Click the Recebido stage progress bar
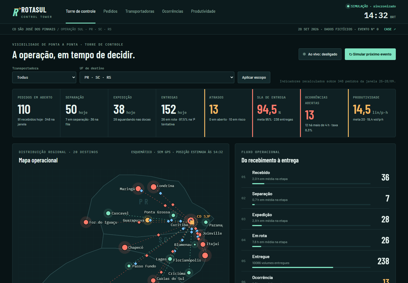408x283 pixels. tap(311, 184)
